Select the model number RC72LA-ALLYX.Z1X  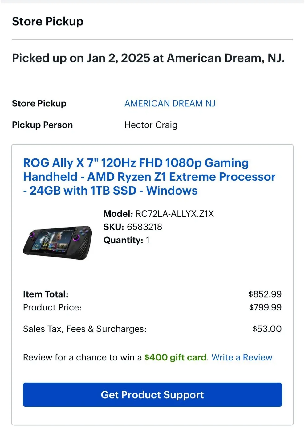tap(174, 213)
